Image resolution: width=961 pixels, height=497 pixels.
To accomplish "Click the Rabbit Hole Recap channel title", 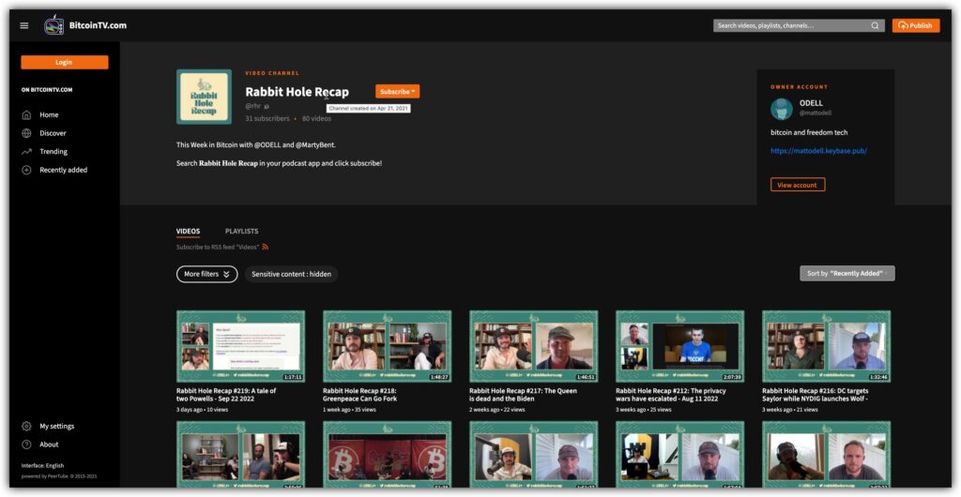I will [297, 92].
